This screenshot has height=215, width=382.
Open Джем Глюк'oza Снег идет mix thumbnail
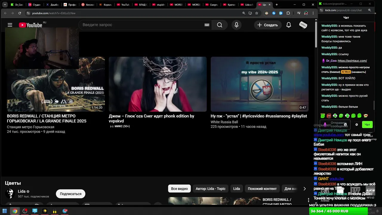coord(158,84)
